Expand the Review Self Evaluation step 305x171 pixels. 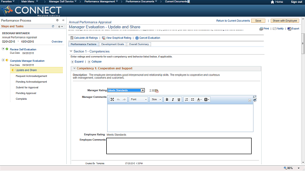[3, 49]
